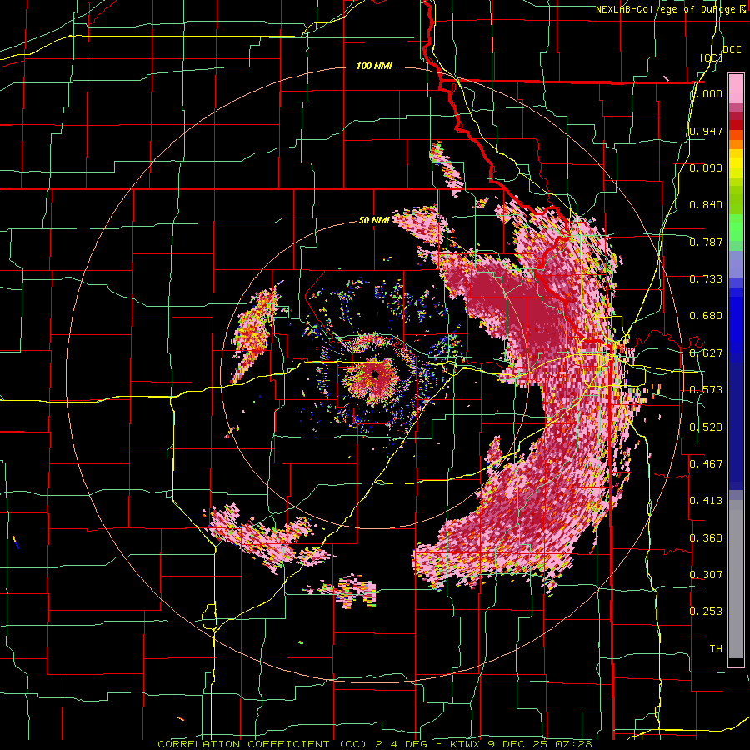This screenshot has width=750, height=750.
Task: Click the 0.573 value on the scale
Action: (x=706, y=390)
